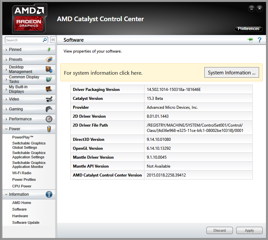This screenshot has height=240, width=268.
Task: Click the My Built-in Displays laptop icon
Action: pyautogui.click(x=49, y=89)
